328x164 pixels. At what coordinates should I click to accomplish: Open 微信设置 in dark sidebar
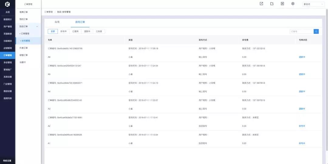click(8, 91)
